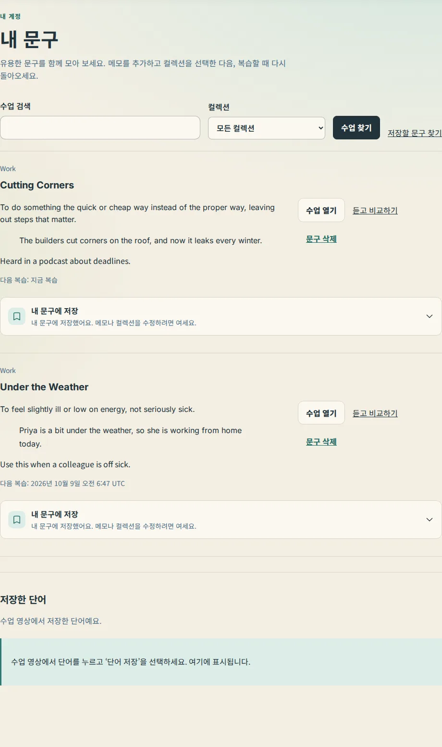Screen dimensions: 442x747
Task: Click 듣고 비교하기 link for Under the Weather
Action: pyautogui.click(x=375, y=413)
